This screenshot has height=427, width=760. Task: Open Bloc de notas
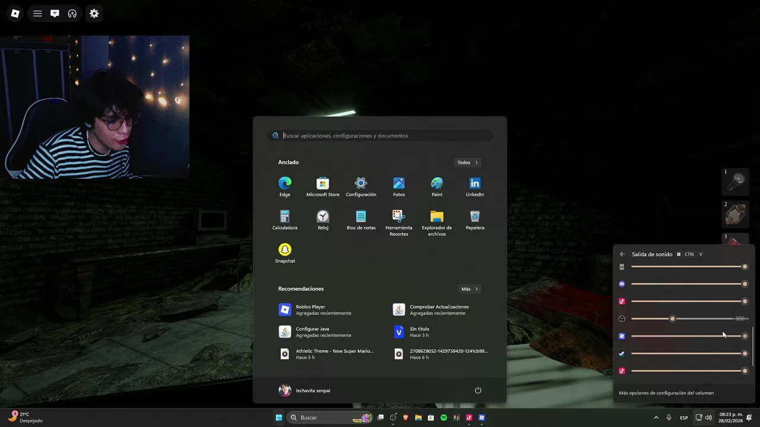(x=361, y=220)
